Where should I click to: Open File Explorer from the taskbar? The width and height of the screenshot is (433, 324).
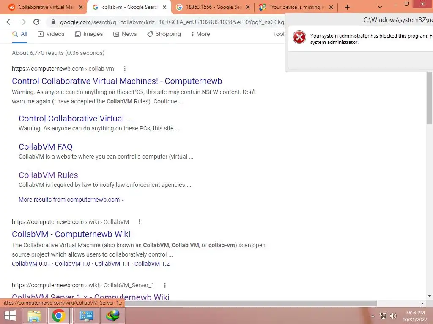coord(34,316)
